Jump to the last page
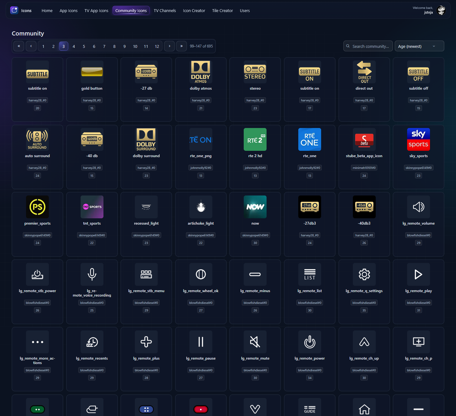 (x=182, y=46)
